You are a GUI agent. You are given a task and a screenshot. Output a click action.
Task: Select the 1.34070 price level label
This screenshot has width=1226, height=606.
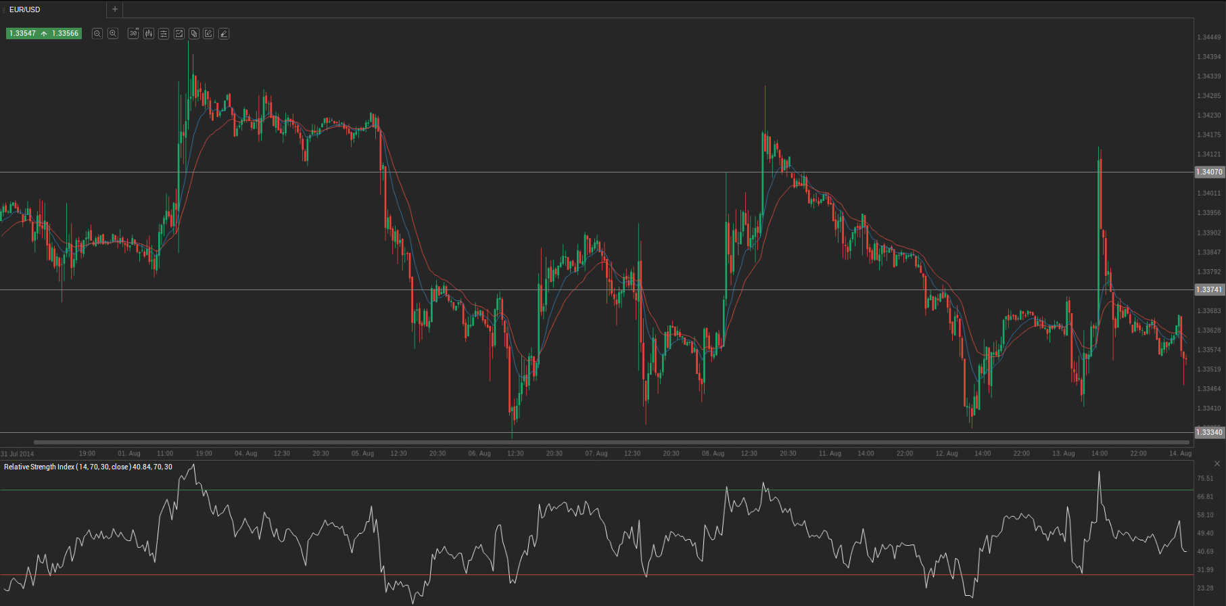[x=1209, y=172]
